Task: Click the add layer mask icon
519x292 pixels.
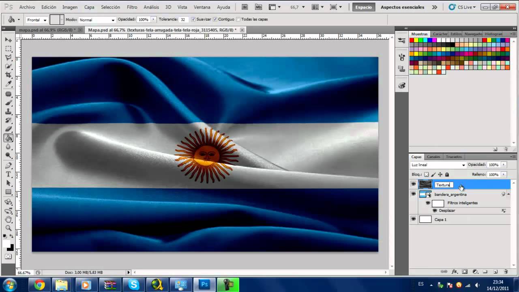Action: click(465, 272)
